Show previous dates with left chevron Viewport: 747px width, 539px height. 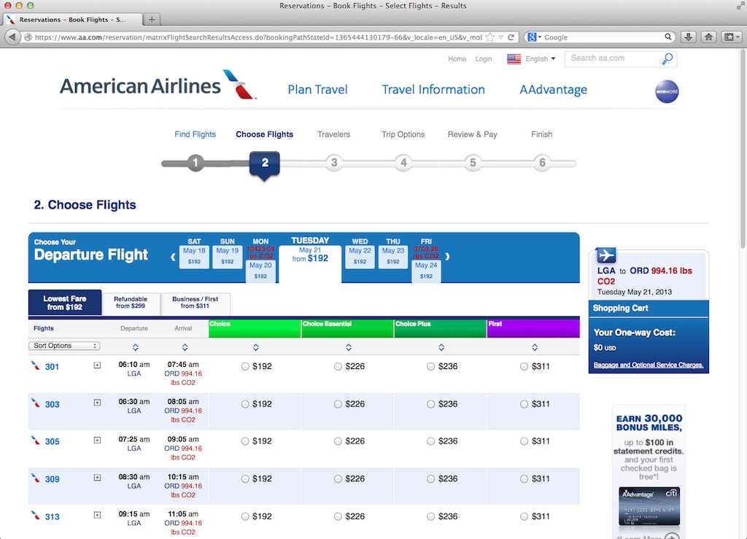click(173, 257)
